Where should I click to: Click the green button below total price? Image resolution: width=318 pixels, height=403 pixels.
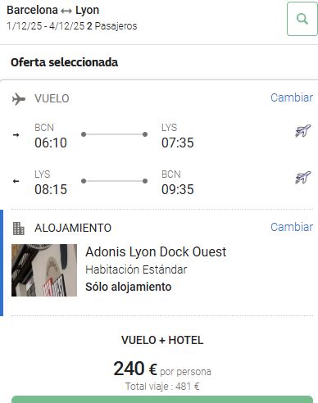point(162,400)
